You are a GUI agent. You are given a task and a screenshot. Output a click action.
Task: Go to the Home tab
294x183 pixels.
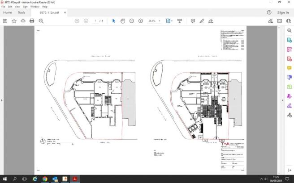click(8, 12)
